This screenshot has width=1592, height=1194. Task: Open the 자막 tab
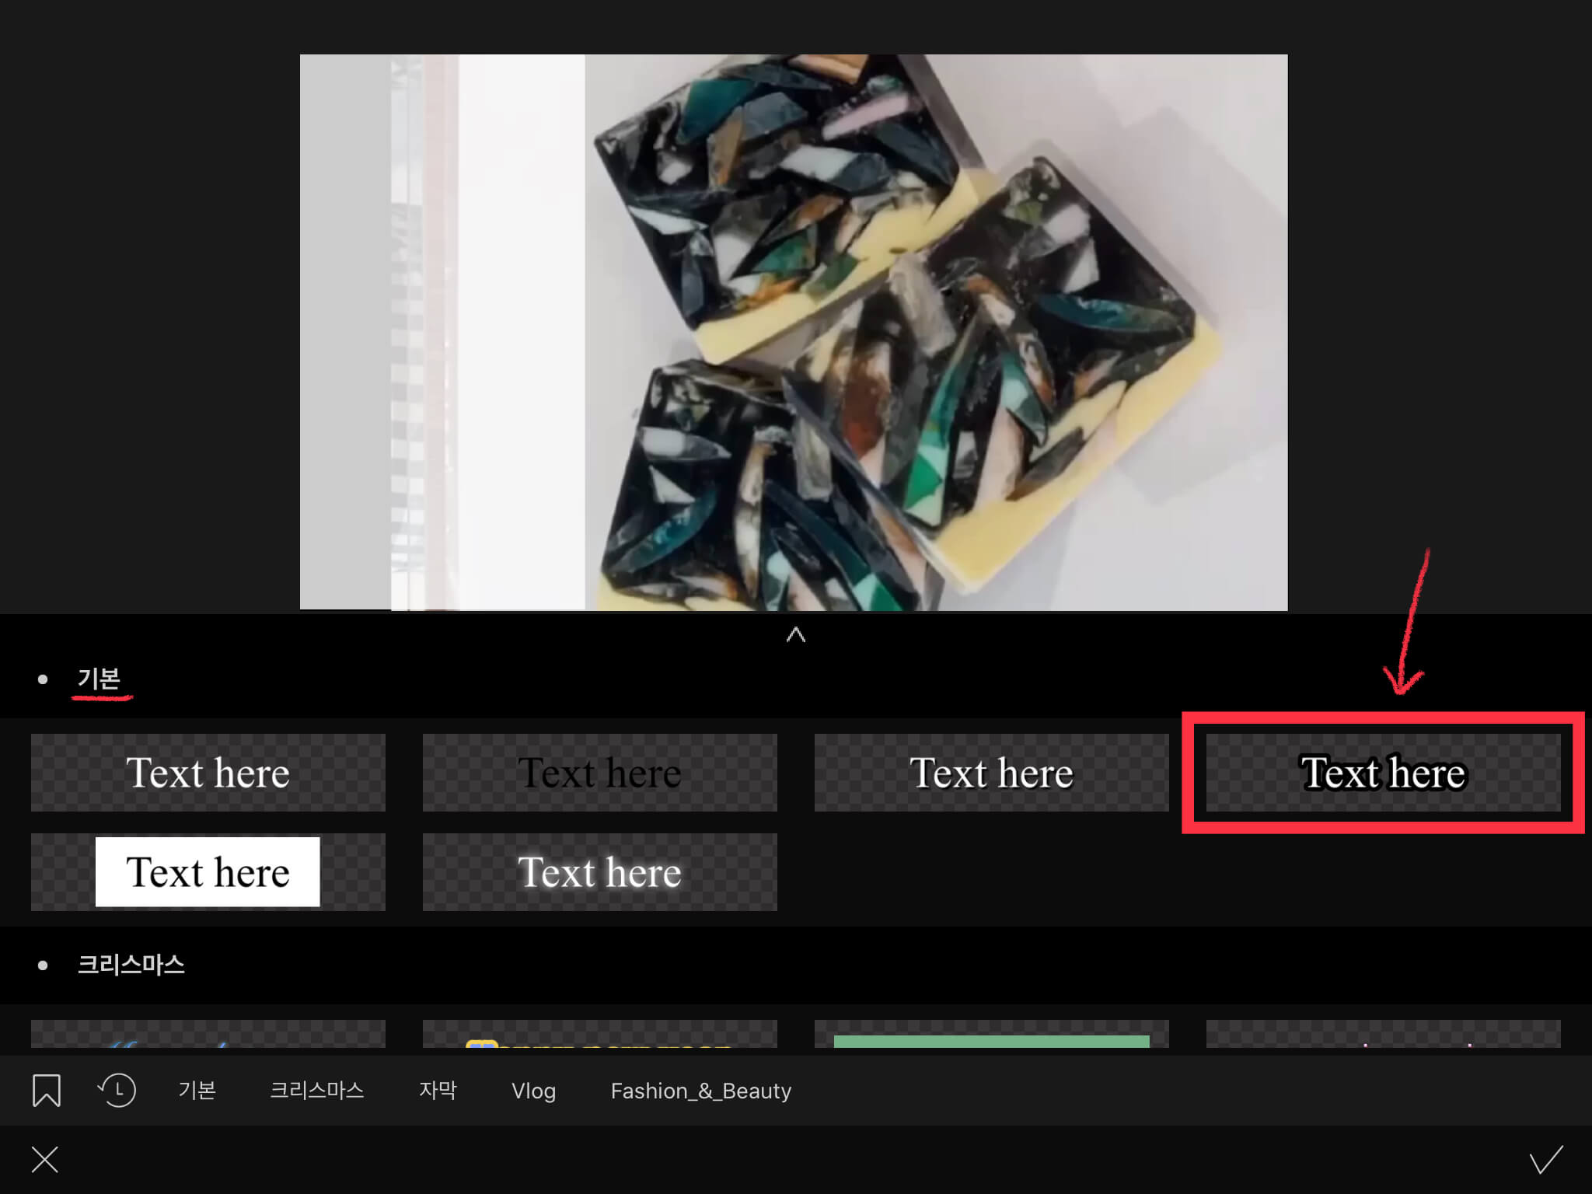click(438, 1090)
